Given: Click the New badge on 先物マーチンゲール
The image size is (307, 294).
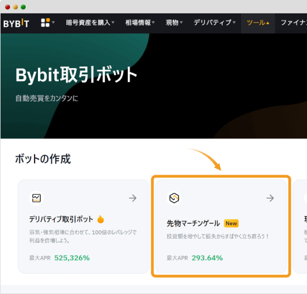Looking at the screenshot, I should (231, 223).
